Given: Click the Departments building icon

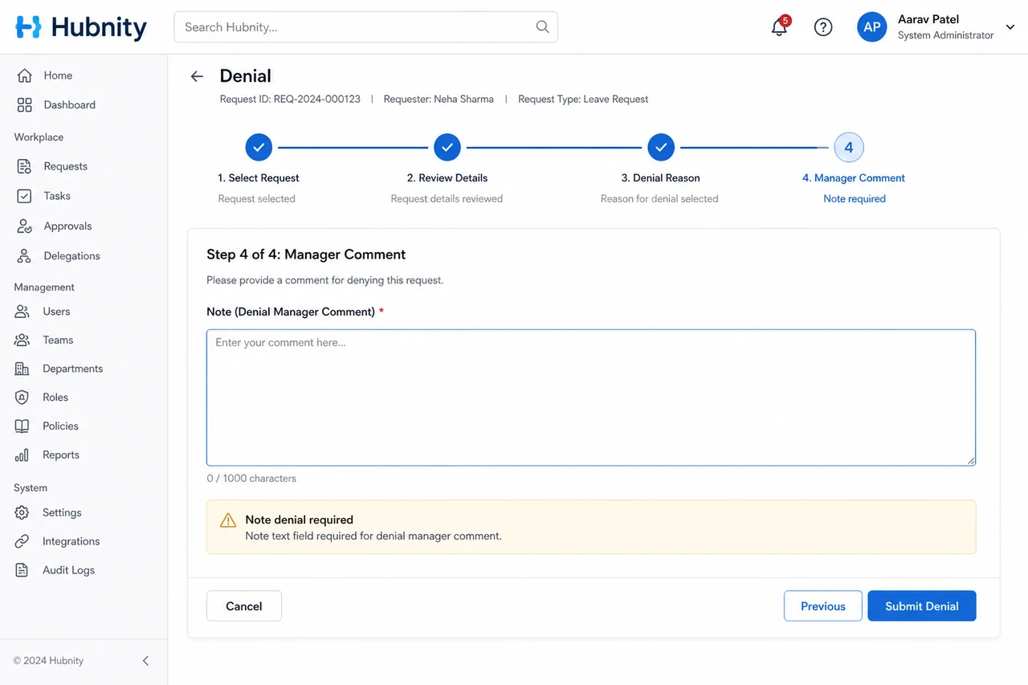Looking at the screenshot, I should click(x=22, y=369).
